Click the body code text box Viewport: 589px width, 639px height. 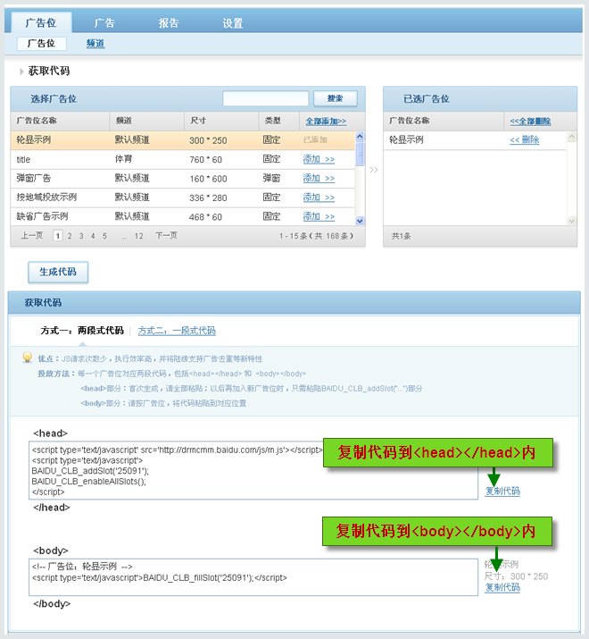253,577
